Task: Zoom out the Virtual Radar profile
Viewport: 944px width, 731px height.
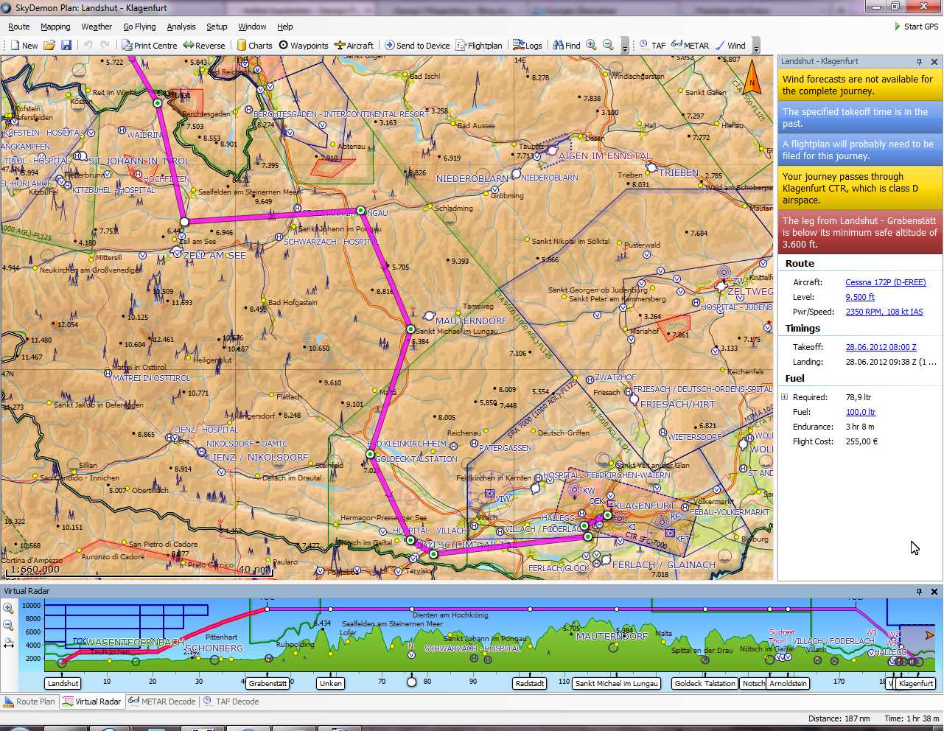Action: coord(9,626)
